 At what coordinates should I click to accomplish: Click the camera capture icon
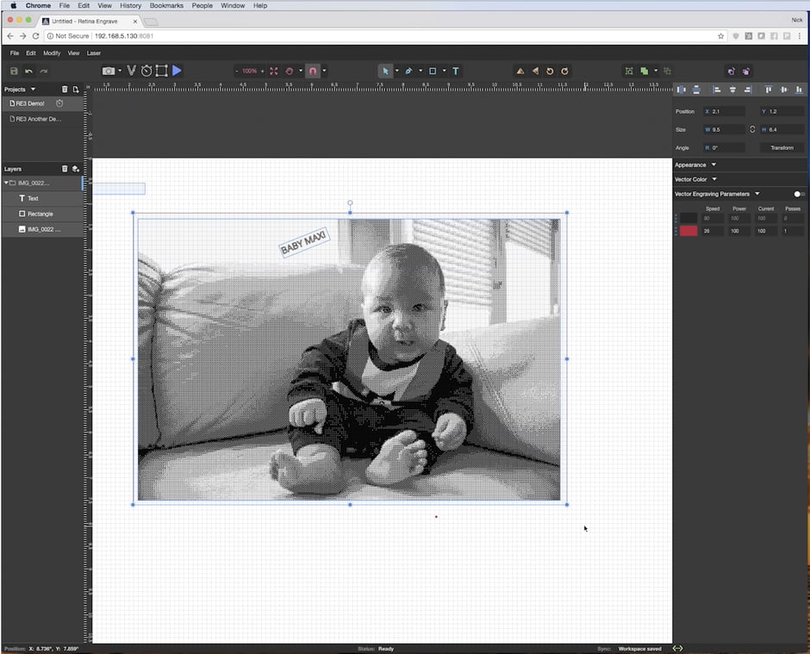(x=108, y=71)
